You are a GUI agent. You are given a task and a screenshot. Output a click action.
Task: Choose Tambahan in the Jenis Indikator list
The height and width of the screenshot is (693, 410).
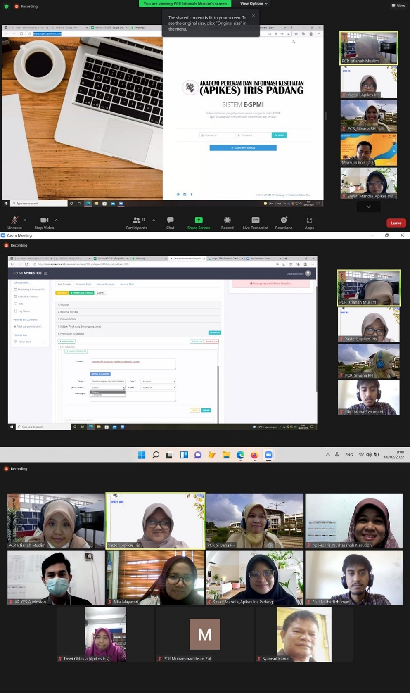(x=108, y=395)
